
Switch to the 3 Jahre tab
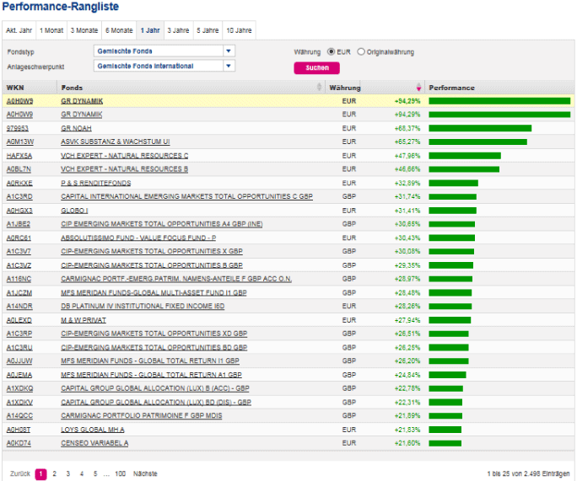178,30
